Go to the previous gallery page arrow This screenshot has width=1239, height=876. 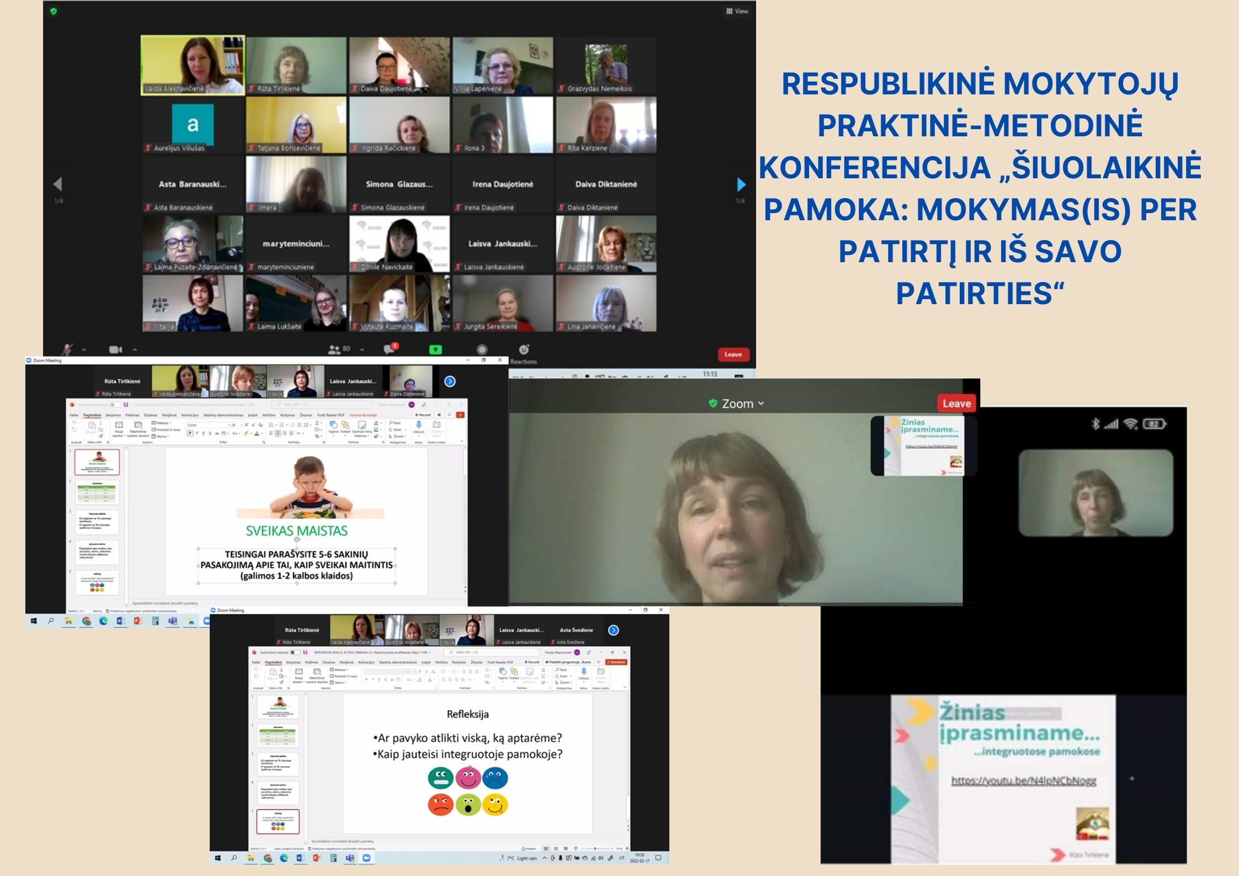[x=58, y=184]
